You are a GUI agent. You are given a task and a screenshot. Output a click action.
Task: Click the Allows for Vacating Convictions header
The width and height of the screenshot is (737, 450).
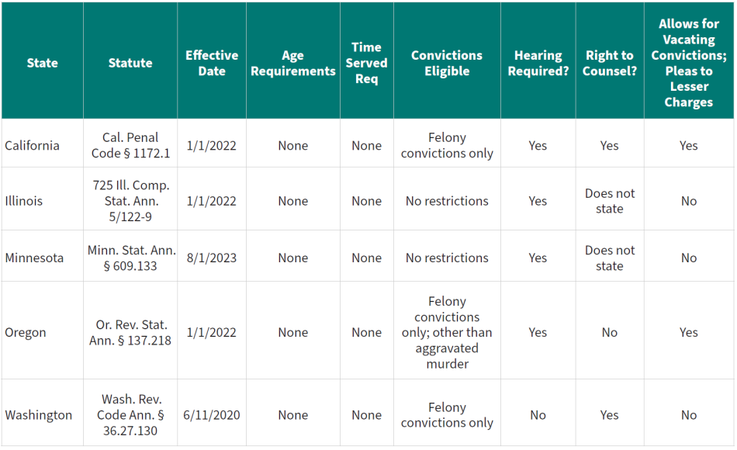coord(689,63)
